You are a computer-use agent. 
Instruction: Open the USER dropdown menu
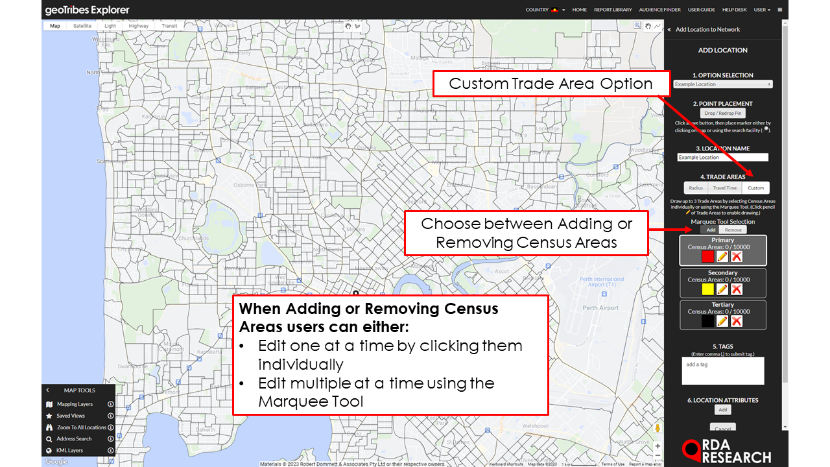762,10
